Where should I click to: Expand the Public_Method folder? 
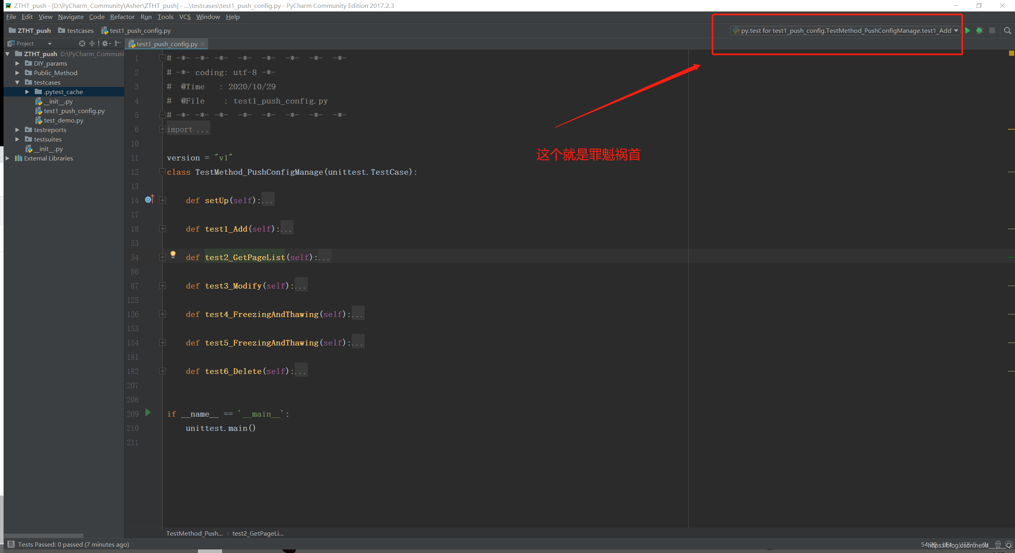coord(17,73)
